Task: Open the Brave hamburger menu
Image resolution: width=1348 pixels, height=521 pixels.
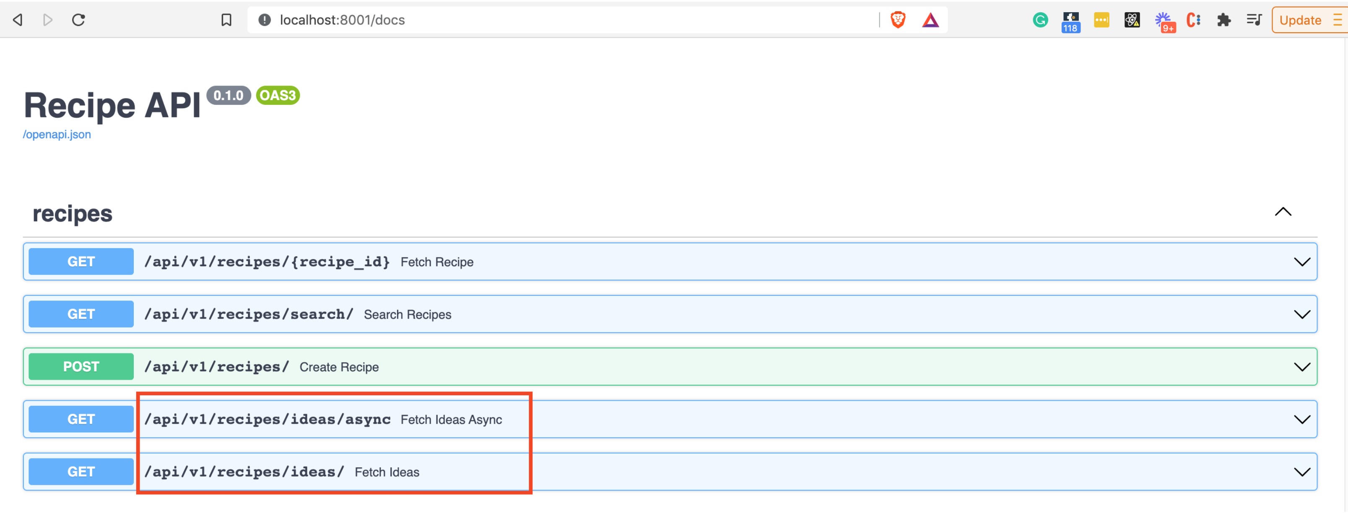Action: 1338,20
